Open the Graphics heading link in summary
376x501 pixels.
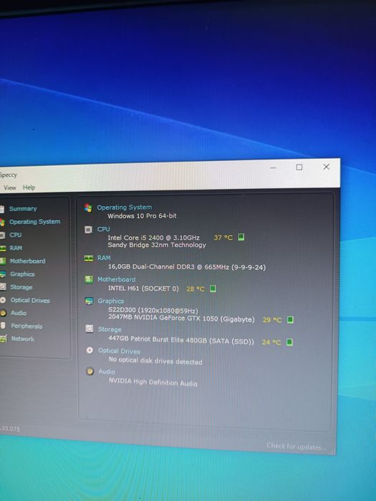[111, 301]
